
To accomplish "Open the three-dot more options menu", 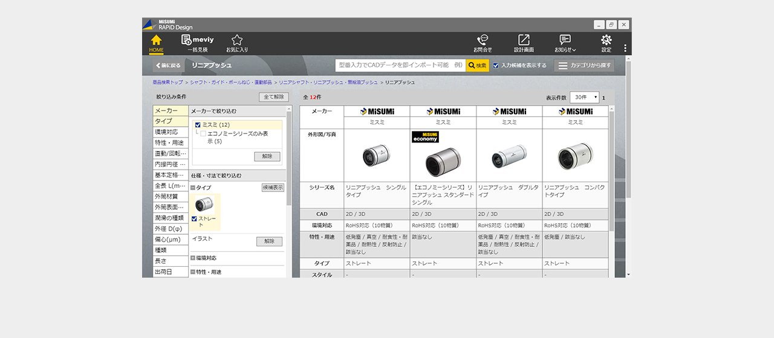I will coord(625,48).
